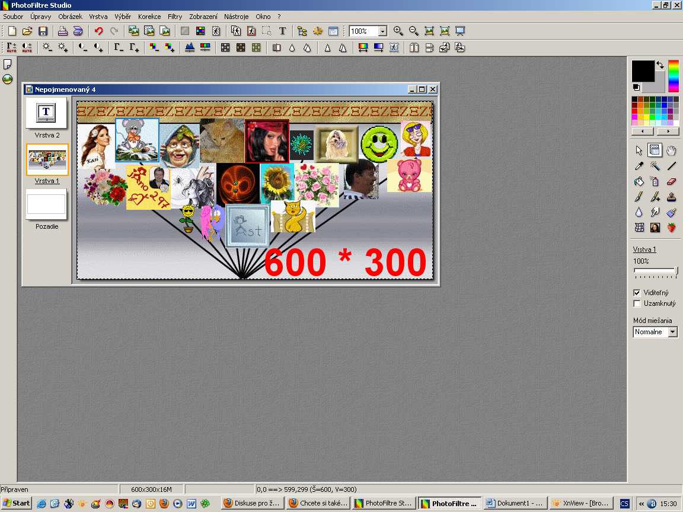Pick the Pipette eyedropper tool
The width and height of the screenshot is (683, 512).
639,167
